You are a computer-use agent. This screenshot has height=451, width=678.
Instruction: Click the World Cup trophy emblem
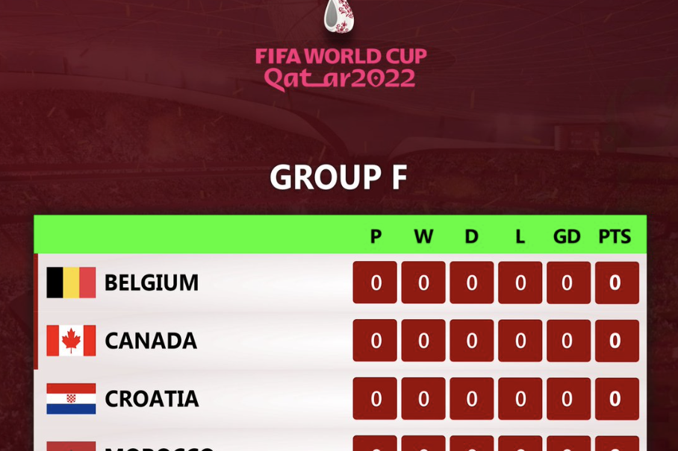pos(340,16)
